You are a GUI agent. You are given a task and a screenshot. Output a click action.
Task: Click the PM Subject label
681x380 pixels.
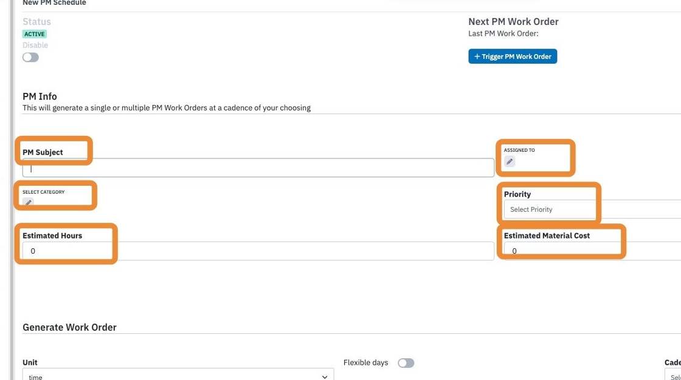pos(43,152)
